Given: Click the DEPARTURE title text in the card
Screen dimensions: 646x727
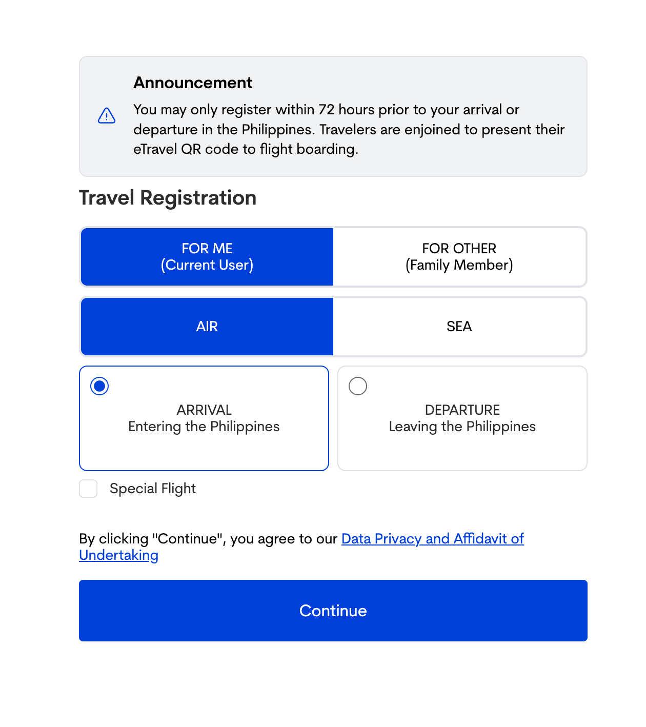Looking at the screenshot, I should coord(462,410).
